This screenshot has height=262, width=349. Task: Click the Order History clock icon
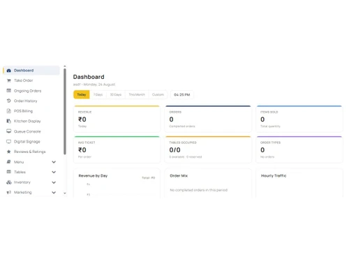pos(9,101)
